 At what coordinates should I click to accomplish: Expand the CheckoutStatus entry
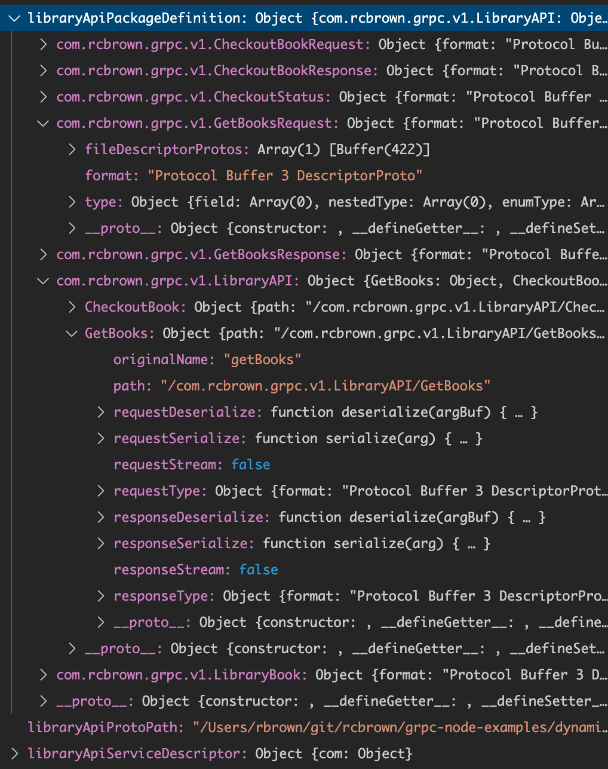coord(43,97)
